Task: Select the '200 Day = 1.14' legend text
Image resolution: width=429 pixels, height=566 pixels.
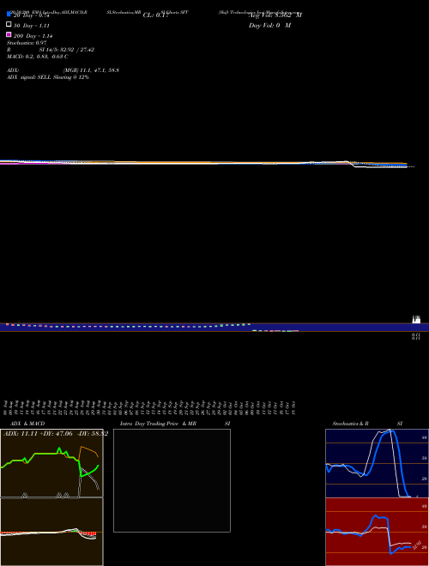Action: (33, 36)
